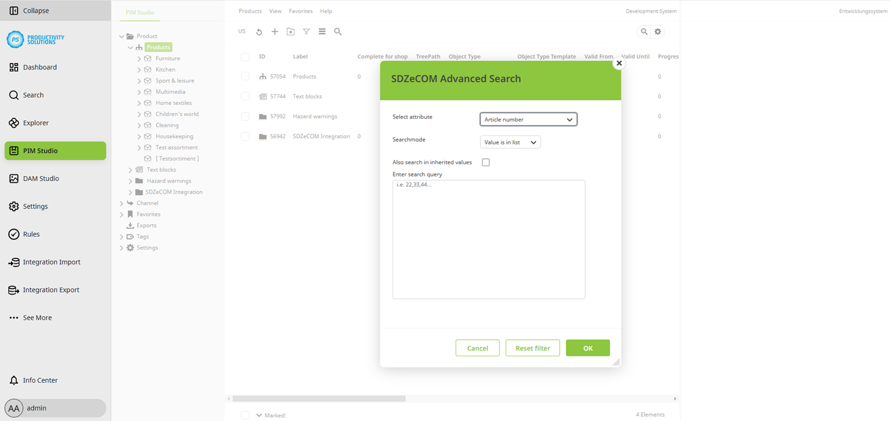Image resolution: width=890 pixels, height=421 pixels.
Task: Click the OK button in the dialog
Action: (x=587, y=348)
